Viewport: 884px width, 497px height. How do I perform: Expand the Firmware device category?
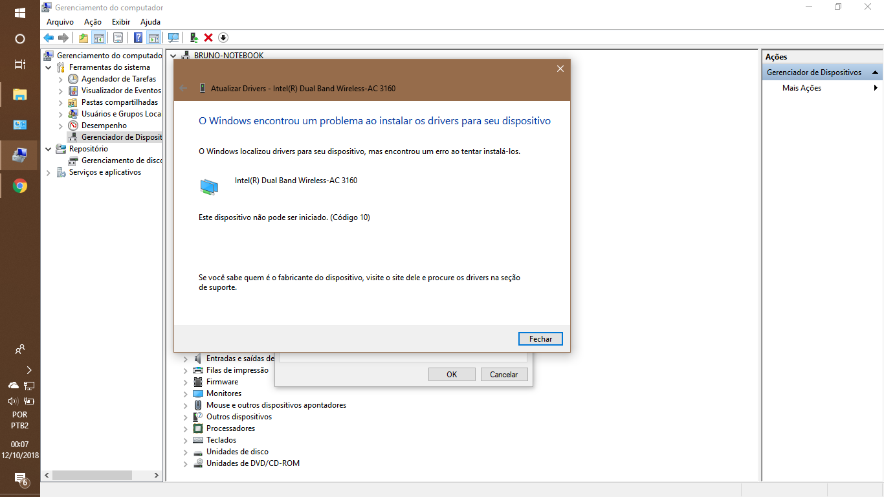click(x=185, y=382)
